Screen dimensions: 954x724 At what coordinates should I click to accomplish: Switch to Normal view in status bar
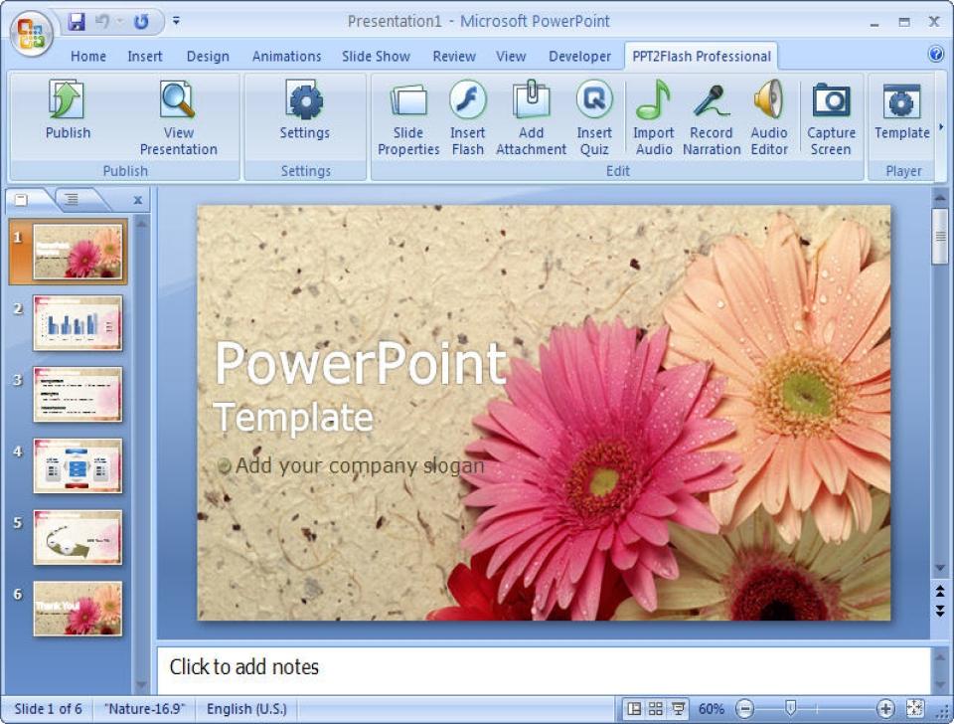(633, 709)
